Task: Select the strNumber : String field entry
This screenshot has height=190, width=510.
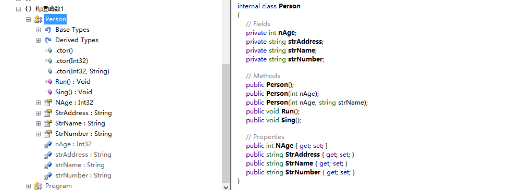Action: pyautogui.click(x=83, y=175)
